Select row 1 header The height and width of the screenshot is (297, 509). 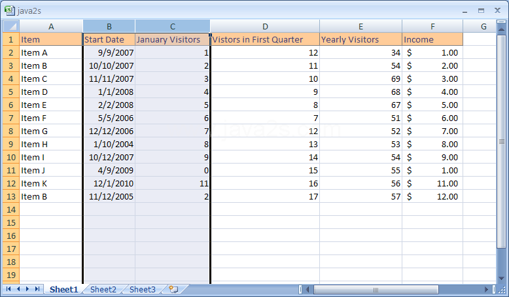tap(11, 39)
